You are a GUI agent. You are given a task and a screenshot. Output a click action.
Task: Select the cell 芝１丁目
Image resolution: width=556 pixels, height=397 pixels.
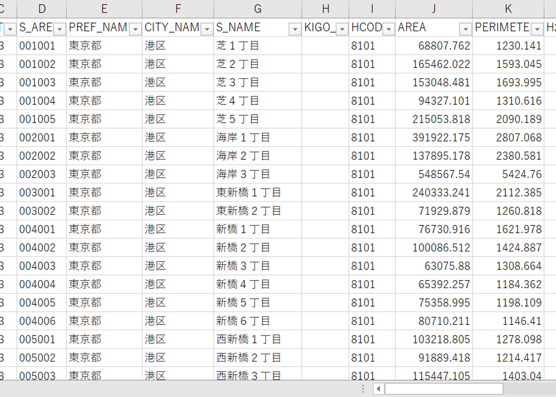click(258, 46)
